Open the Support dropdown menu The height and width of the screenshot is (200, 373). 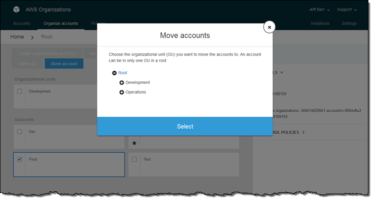pos(347,10)
